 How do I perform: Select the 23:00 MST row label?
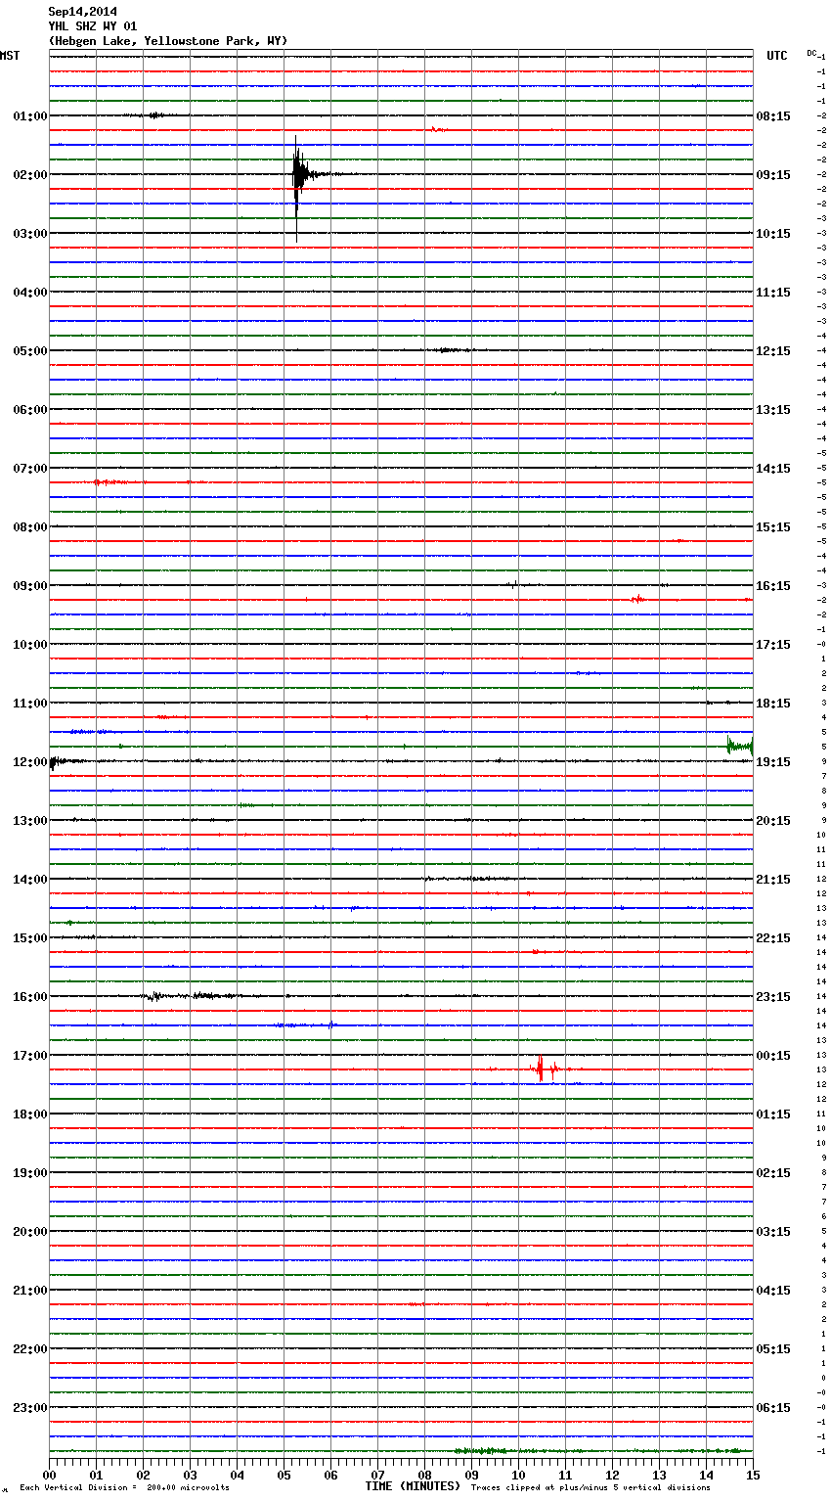30,1408
